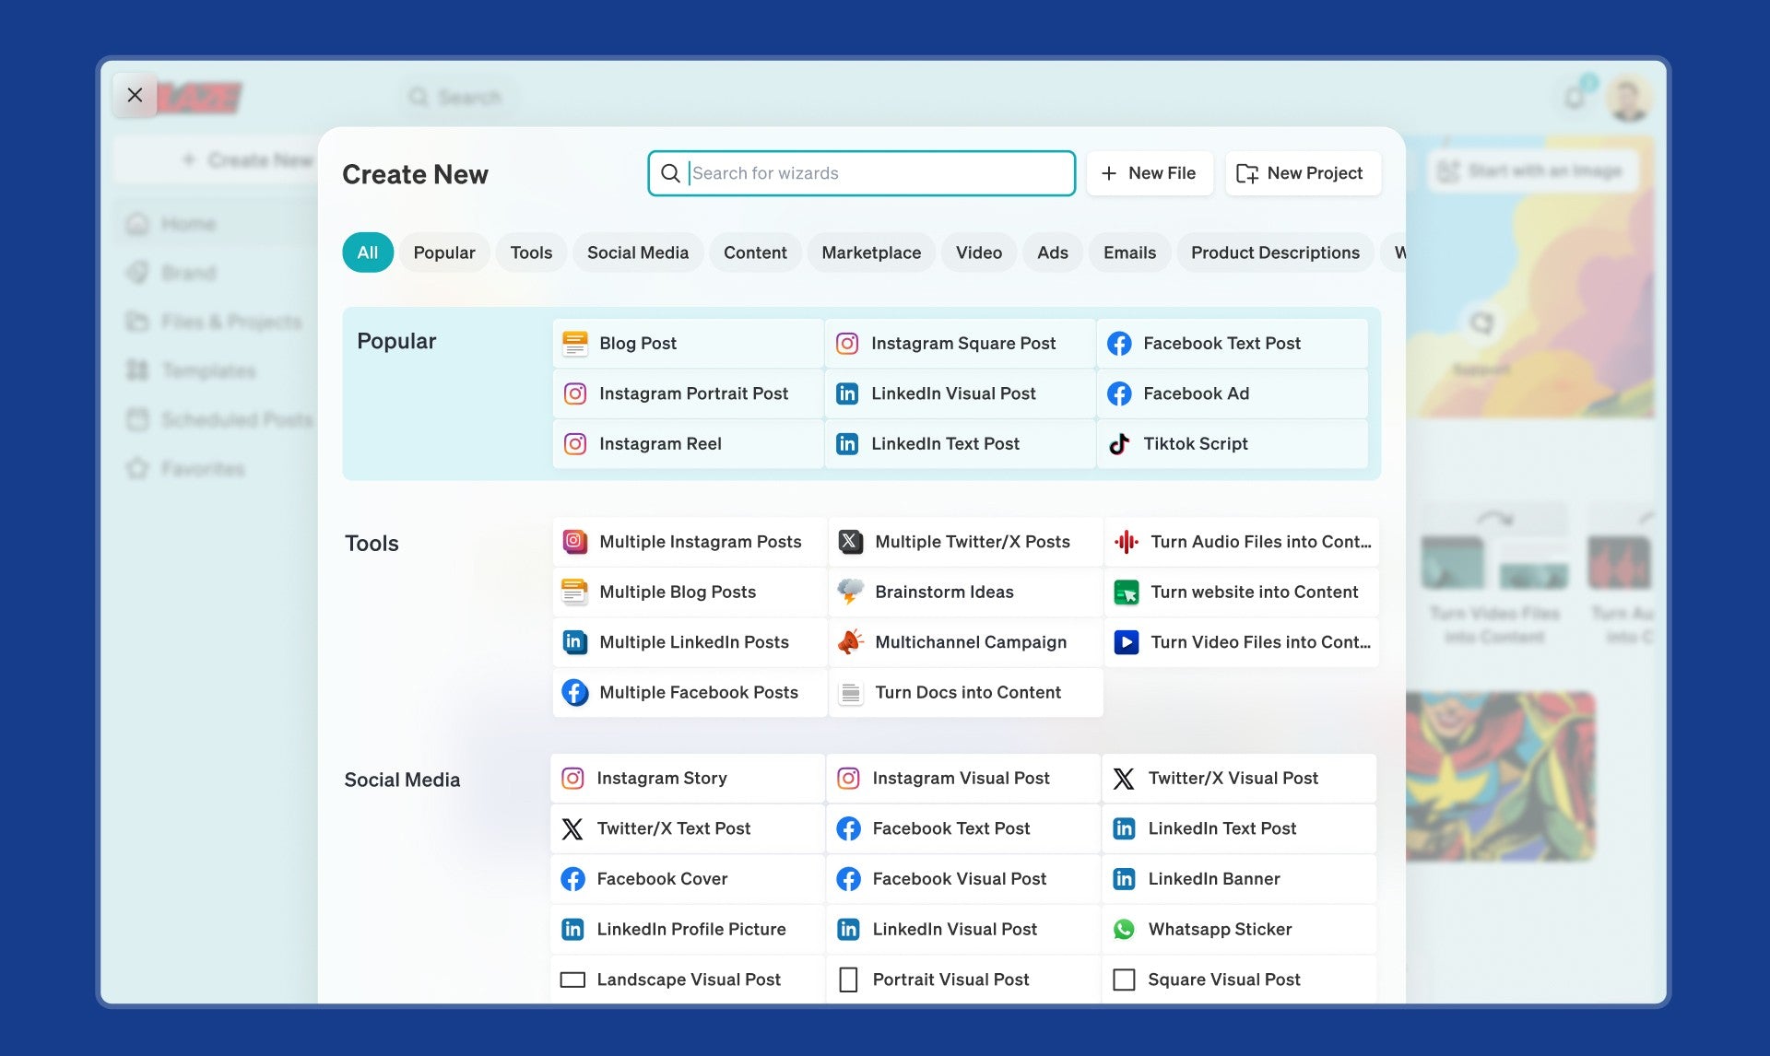This screenshot has height=1056, width=1770.
Task: Click the Twitter/X Visual Post icon
Action: 1124,779
